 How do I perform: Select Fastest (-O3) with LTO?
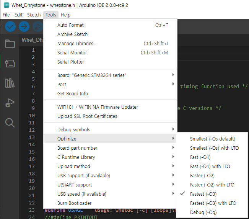point(212,203)
